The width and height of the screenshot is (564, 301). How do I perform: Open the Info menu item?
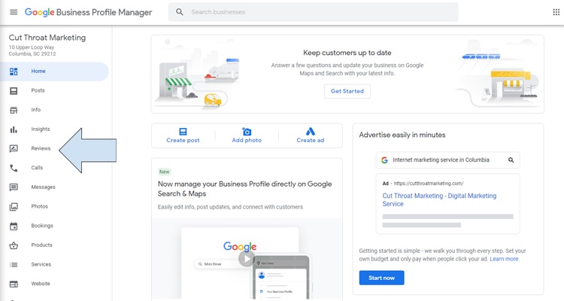click(54, 110)
